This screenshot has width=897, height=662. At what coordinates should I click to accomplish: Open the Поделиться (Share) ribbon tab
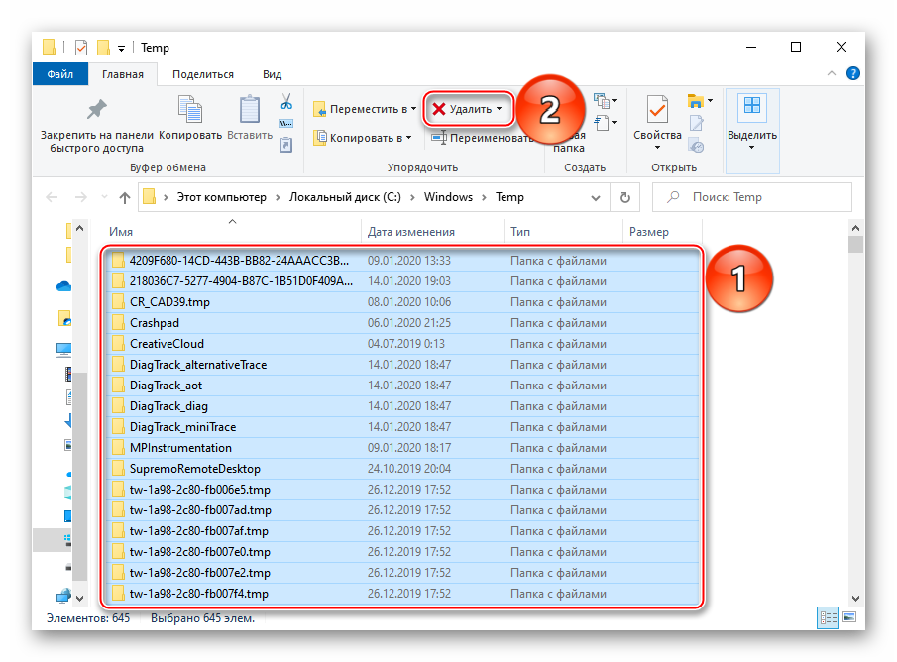[x=203, y=74]
